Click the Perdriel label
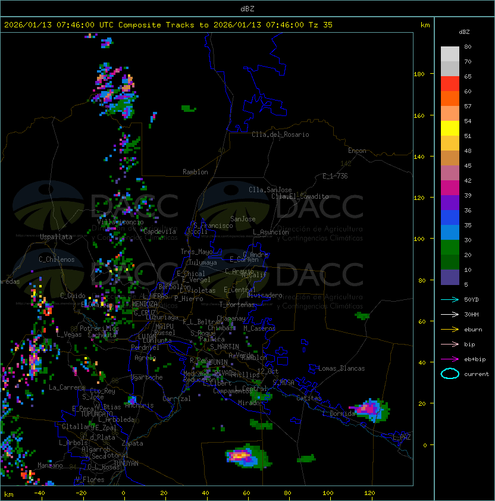This screenshot has width=495, height=501. tap(145, 347)
